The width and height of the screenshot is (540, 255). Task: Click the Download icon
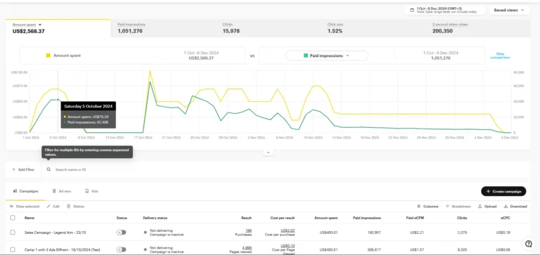point(506,207)
